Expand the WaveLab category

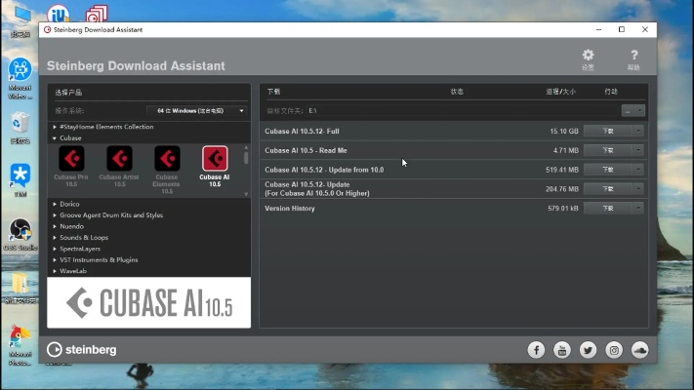point(55,271)
